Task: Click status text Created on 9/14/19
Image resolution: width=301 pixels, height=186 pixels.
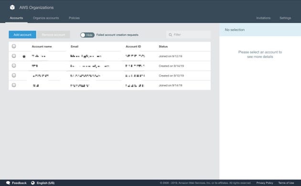Action: [x=171, y=66]
